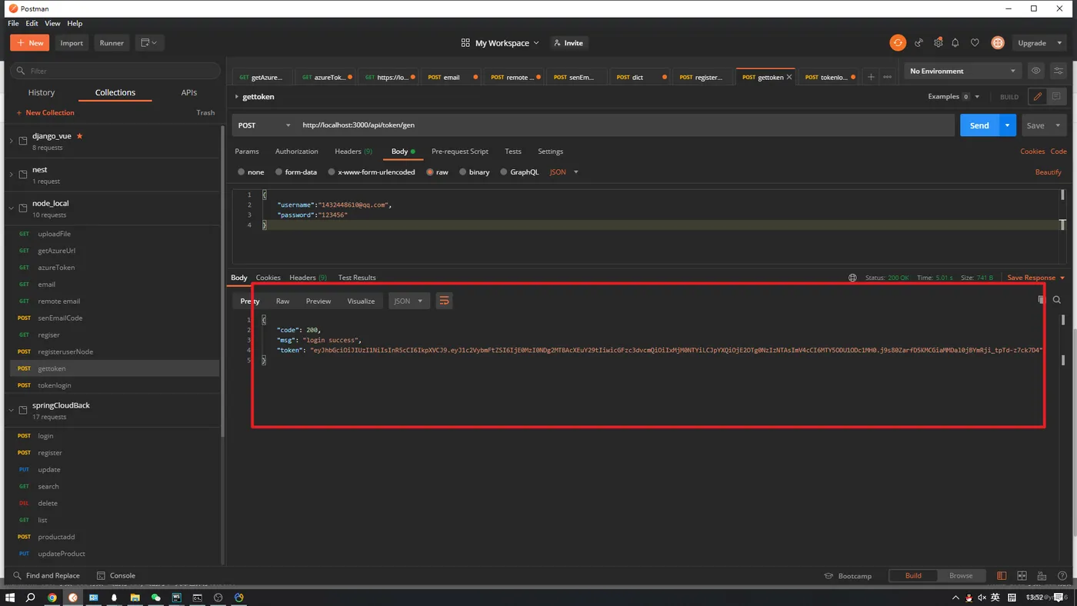
Task: Open WeChat from Windows taskbar
Action: coord(155,598)
